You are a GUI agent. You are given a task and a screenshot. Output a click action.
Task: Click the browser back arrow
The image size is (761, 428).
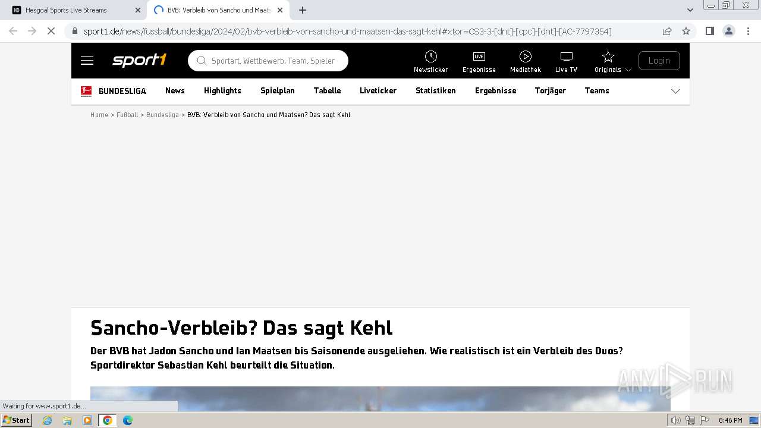pos(13,31)
